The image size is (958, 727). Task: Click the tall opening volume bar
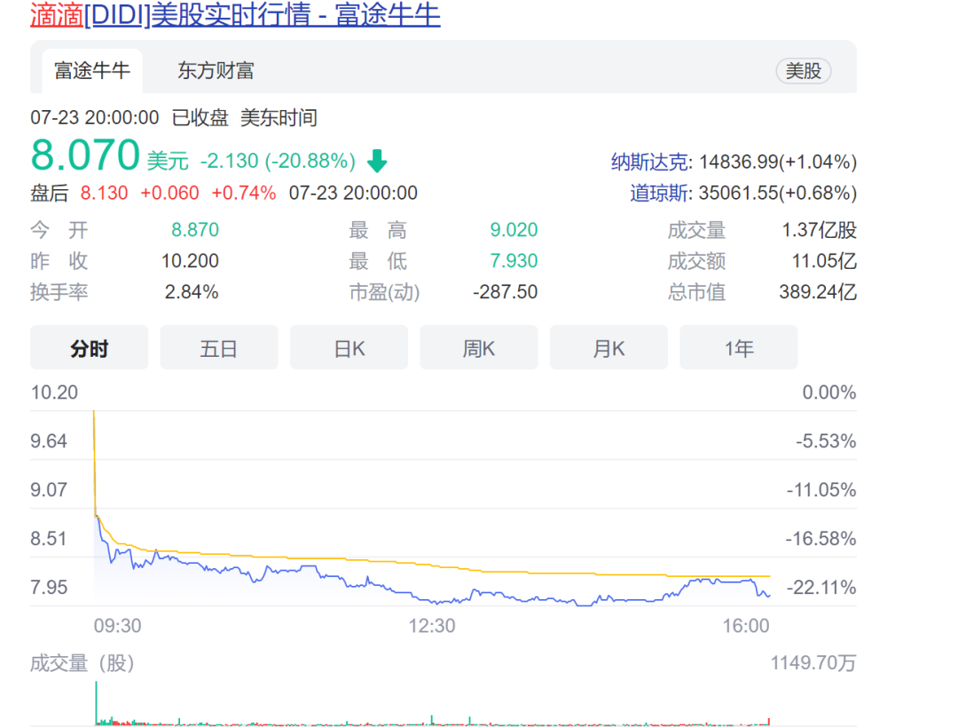[x=96, y=703]
